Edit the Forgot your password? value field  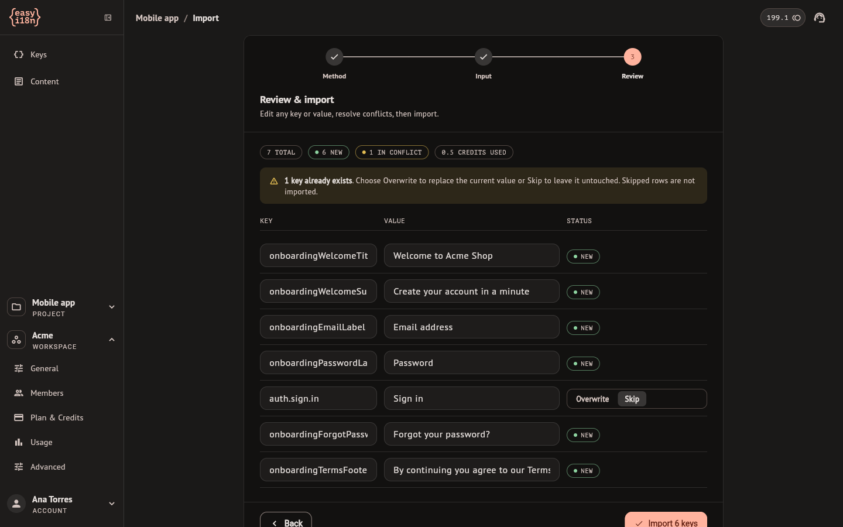coord(472,434)
